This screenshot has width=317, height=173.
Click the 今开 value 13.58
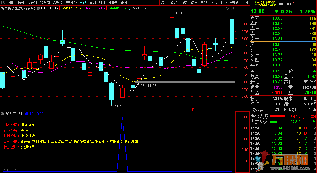point(277,71)
